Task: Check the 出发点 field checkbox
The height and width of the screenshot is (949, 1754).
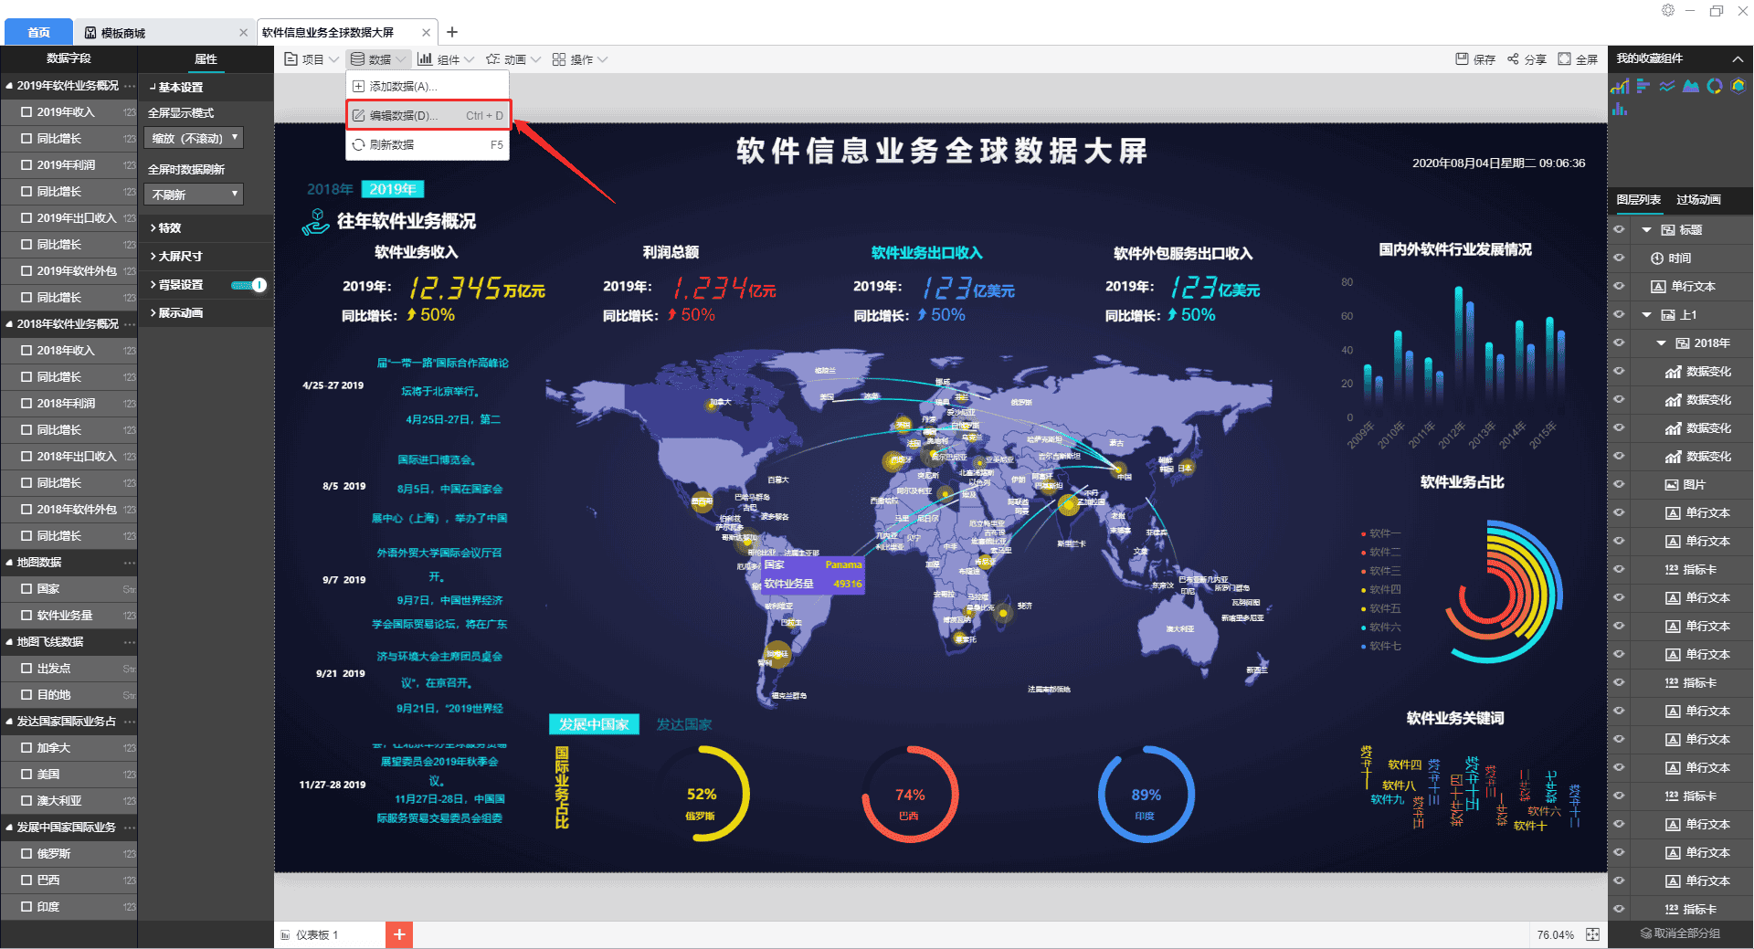Action: (26, 669)
